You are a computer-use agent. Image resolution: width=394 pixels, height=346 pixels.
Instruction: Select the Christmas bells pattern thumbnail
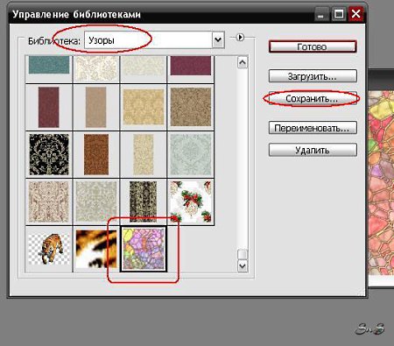191,201
